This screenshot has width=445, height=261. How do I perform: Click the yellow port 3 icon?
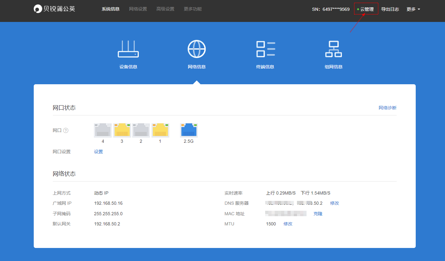122,130
